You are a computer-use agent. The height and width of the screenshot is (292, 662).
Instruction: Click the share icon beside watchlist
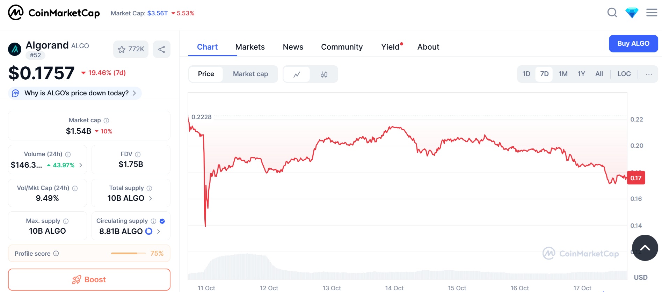click(x=161, y=49)
